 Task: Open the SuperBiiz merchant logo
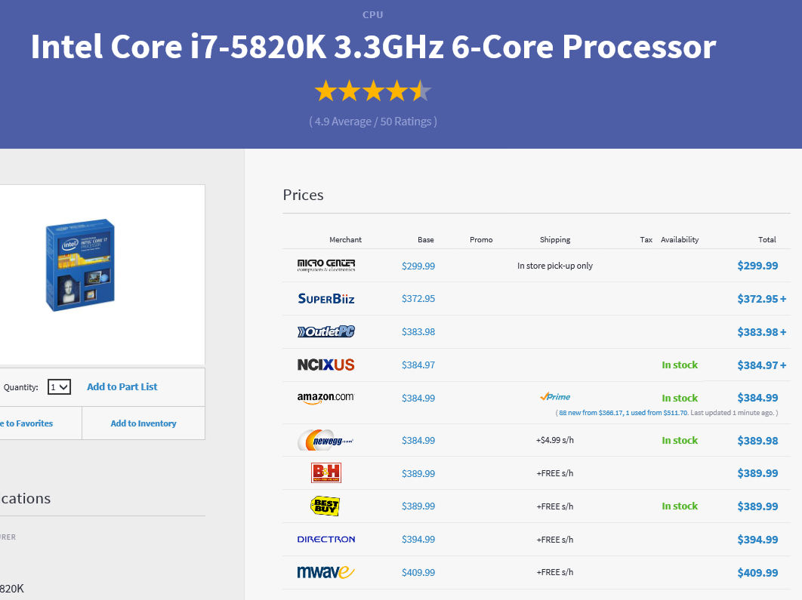click(325, 298)
